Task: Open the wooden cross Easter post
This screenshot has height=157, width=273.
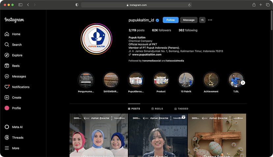Action: [x=217, y=135]
